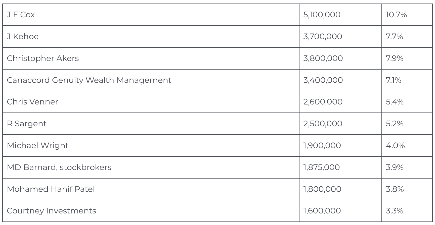Select the 5,100,000 shares value
435x225 pixels.
click(322, 15)
